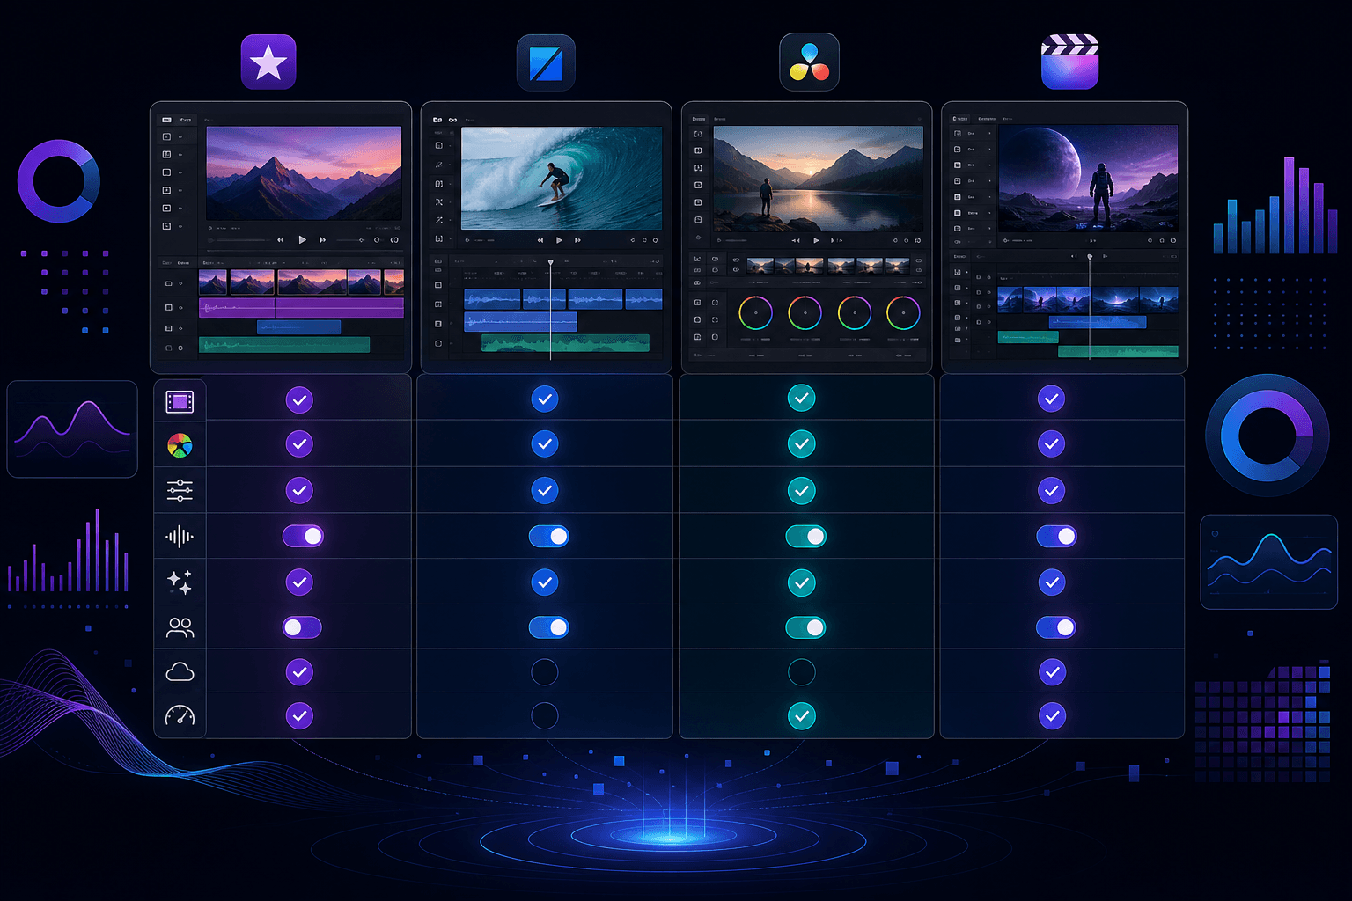Select first astronaut clip thumbnail in timeline
Image resolution: width=1352 pixels, height=901 pixels.
tap(1009, 299)
